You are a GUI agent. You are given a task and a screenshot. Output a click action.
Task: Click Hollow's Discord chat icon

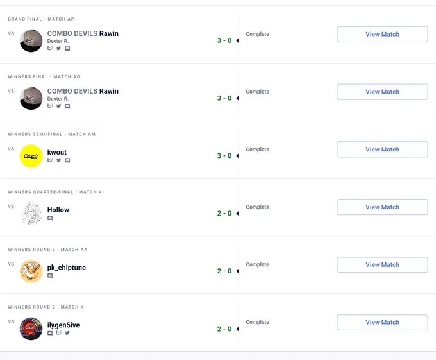click(50, 218)
